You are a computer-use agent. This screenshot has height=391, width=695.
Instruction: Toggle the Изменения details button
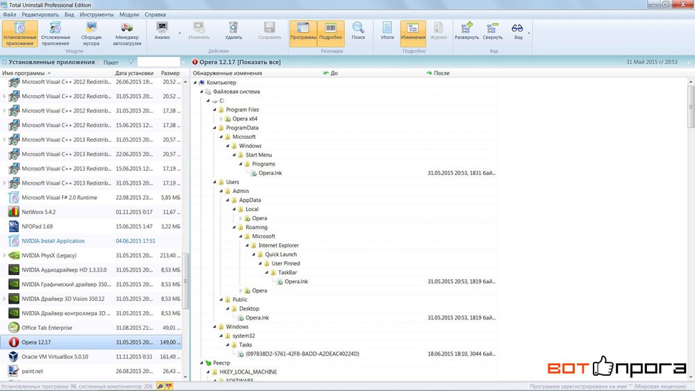413,33
